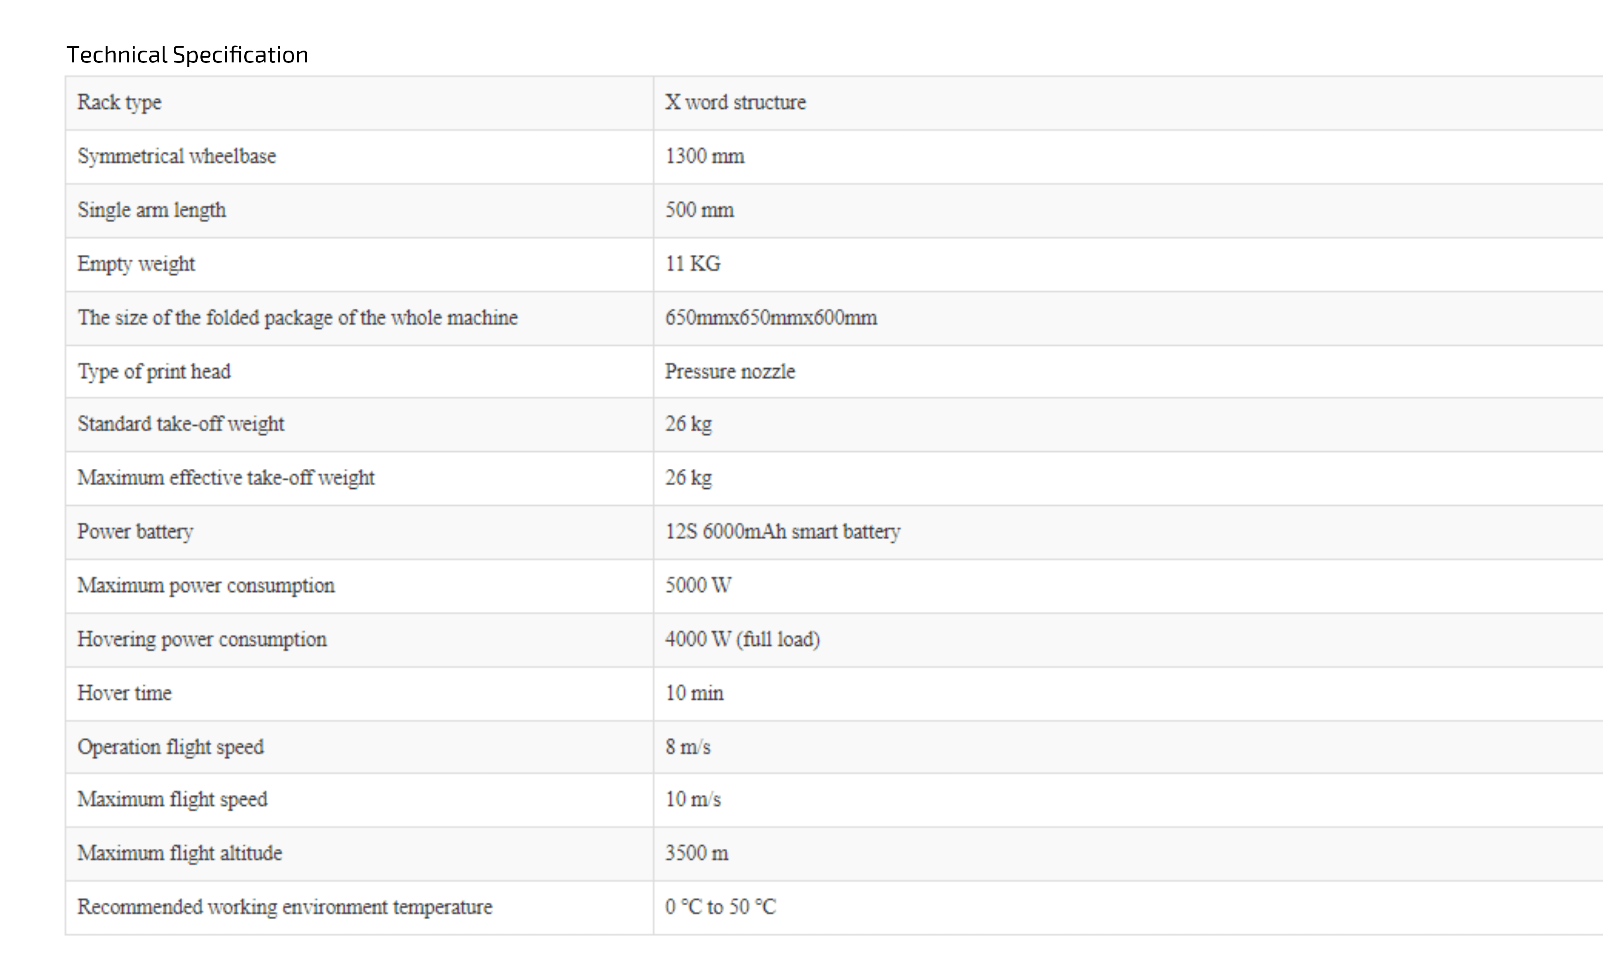
Task: Select the 5000 W power consumption value
Action: pyautogui.click(x=698, y=585)
